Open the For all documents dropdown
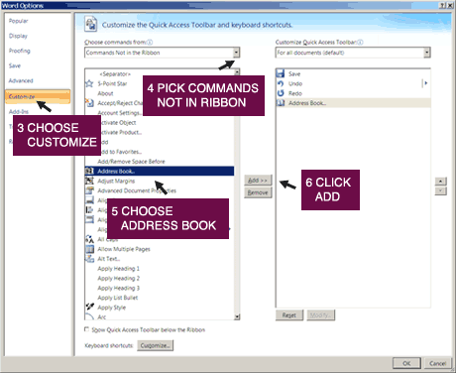This screenshot has height=373, width=456. pos(427,53)
